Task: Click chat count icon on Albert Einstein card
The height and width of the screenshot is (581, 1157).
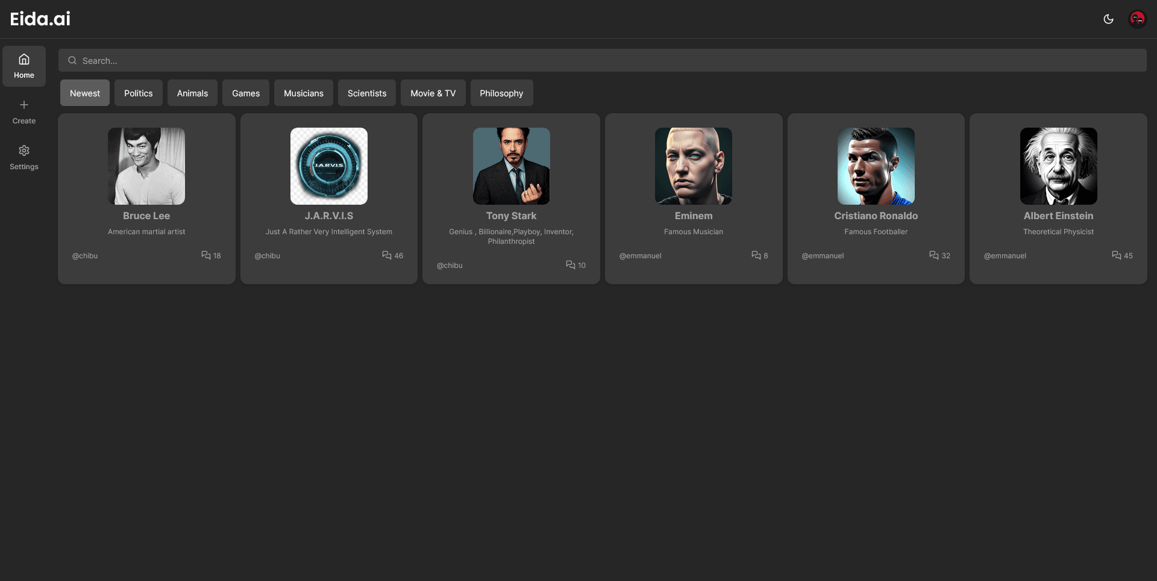Action: pyautogui.click(x=1117, y=255)
